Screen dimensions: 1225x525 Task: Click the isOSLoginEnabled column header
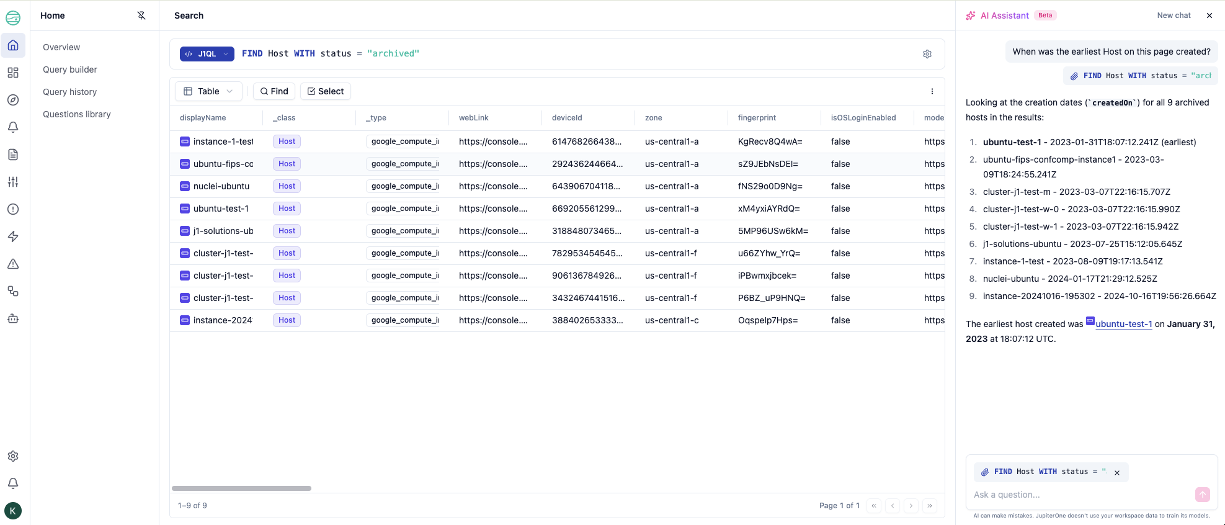863,118
